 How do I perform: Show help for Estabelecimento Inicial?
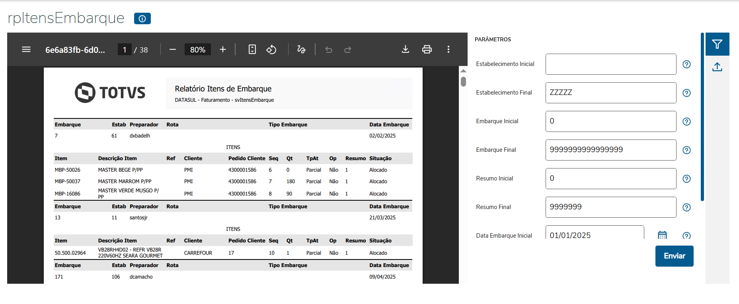coord(686,64)
